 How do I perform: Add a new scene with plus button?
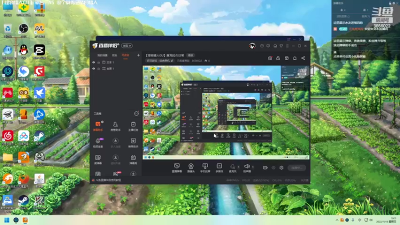[138, 55]
